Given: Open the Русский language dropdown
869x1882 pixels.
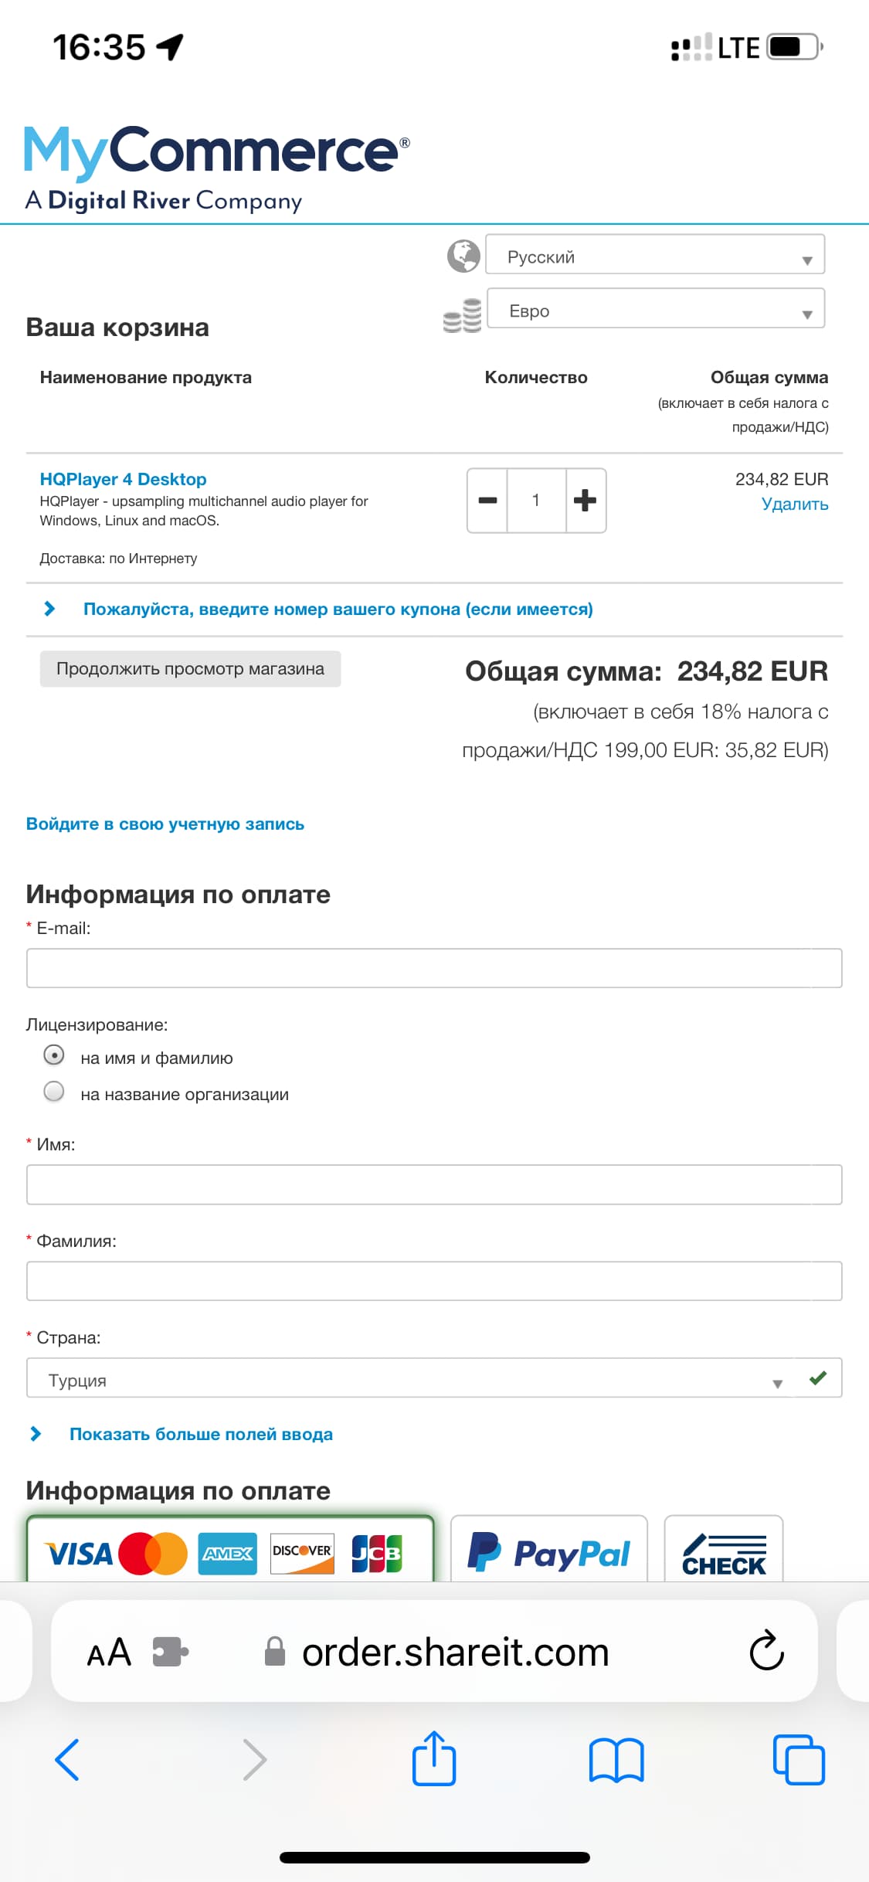Looking at the screenshot, I should coord(655,254).
